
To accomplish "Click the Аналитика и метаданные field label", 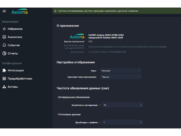I will pos(84,105).
